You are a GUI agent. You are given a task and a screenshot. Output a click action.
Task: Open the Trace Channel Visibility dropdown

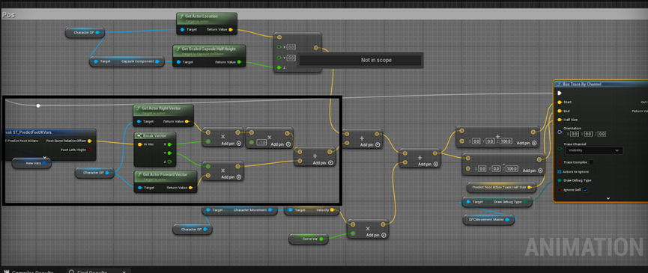593,150
